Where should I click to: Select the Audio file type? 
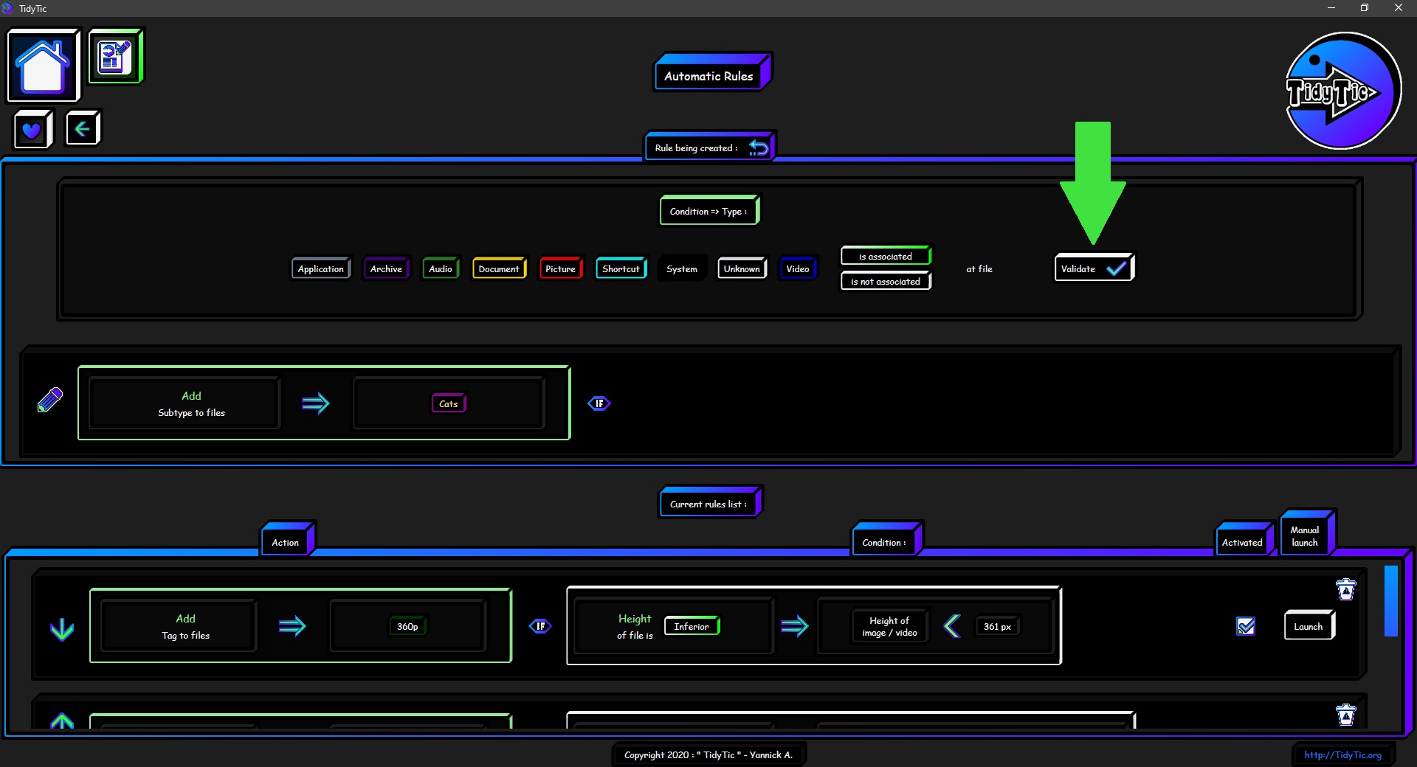pyautogui.click(x=441, y=268)
